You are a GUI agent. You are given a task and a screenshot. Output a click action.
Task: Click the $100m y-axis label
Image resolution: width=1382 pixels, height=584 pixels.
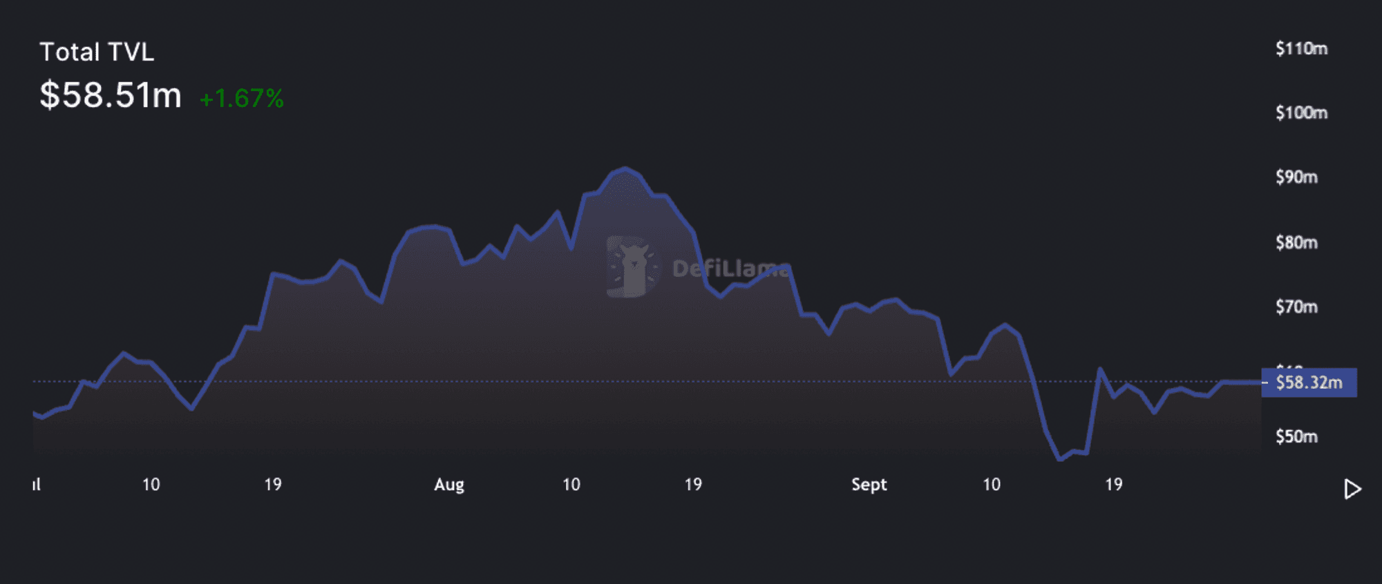coord(1301,113)
